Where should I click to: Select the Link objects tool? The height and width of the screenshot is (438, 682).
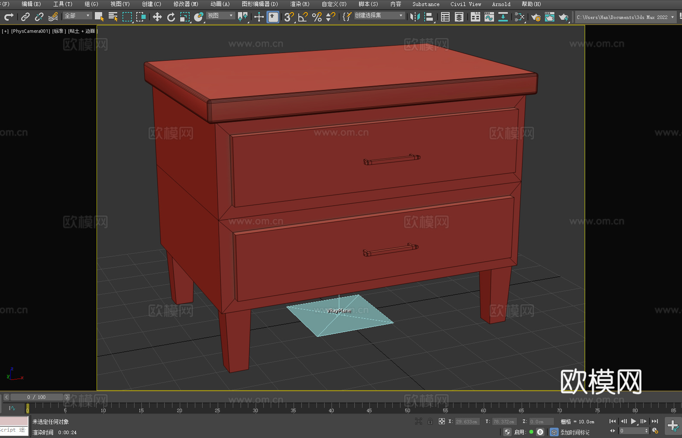coord(25,17)
